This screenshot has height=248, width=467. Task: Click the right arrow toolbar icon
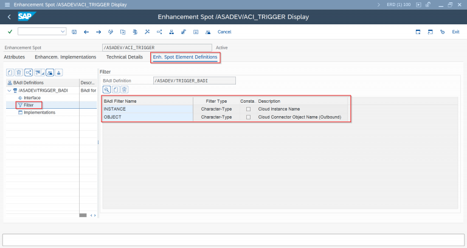(99, 32)
